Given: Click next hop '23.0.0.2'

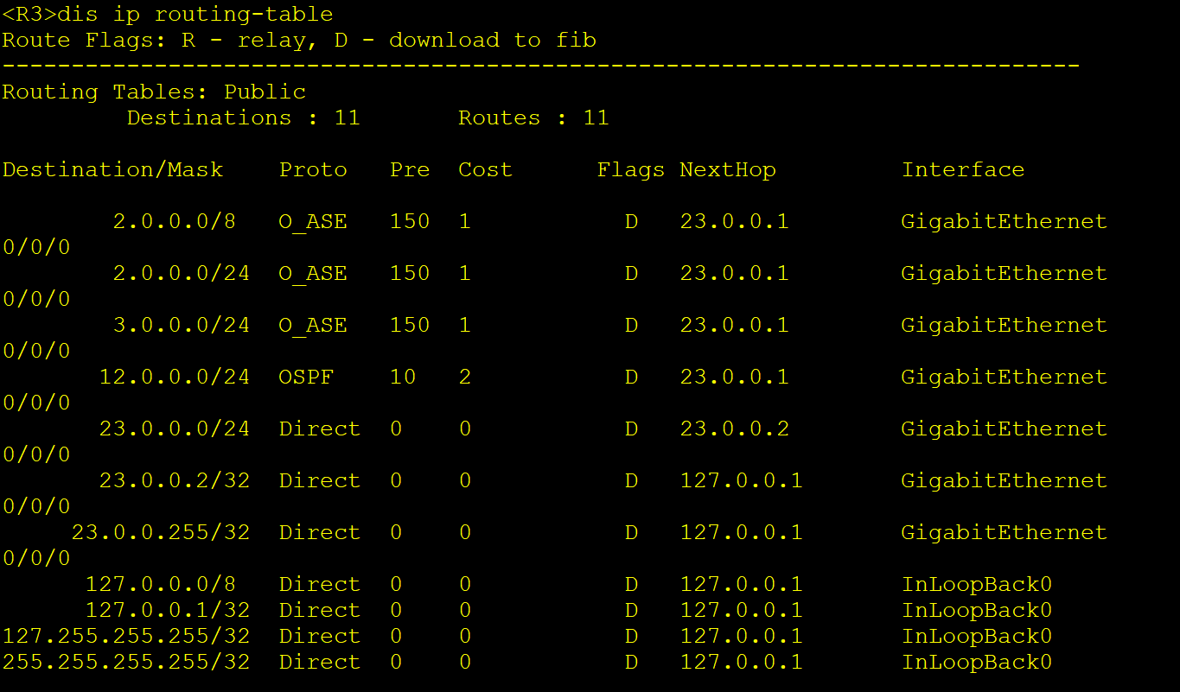Looking at the screenshot, I should point(735,429).
